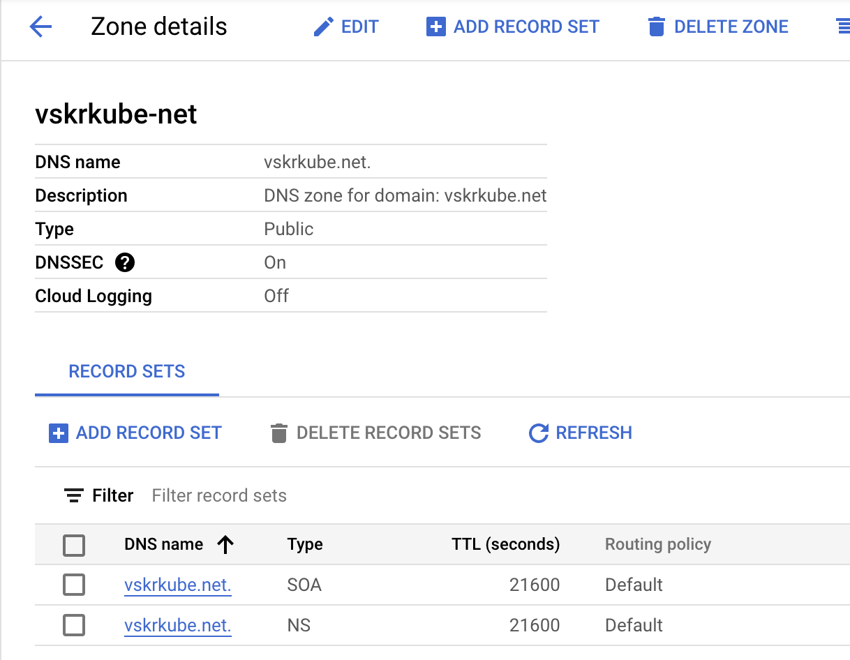Click the Type column header
The height and width of the screenshot is (660, 850).
(305, 545)
